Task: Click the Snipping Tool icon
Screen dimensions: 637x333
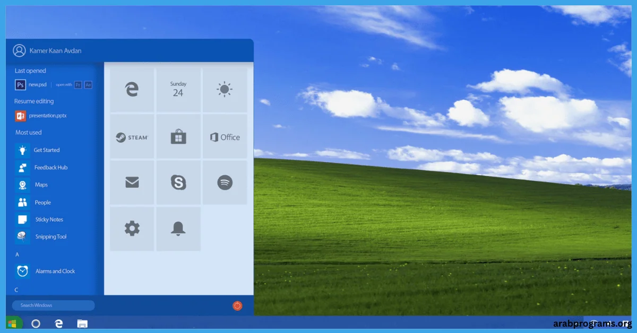Action: pos(22,237)
